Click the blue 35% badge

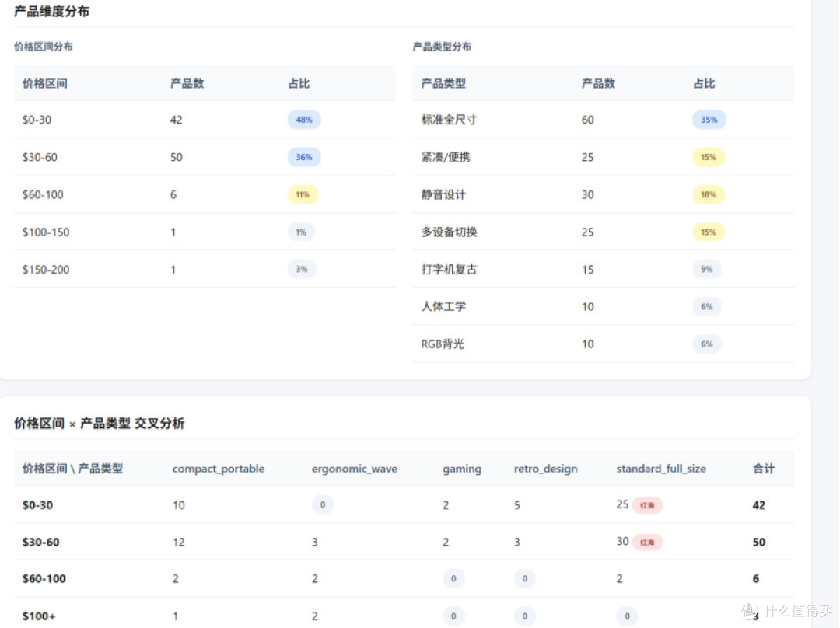[x=709, y=120]
